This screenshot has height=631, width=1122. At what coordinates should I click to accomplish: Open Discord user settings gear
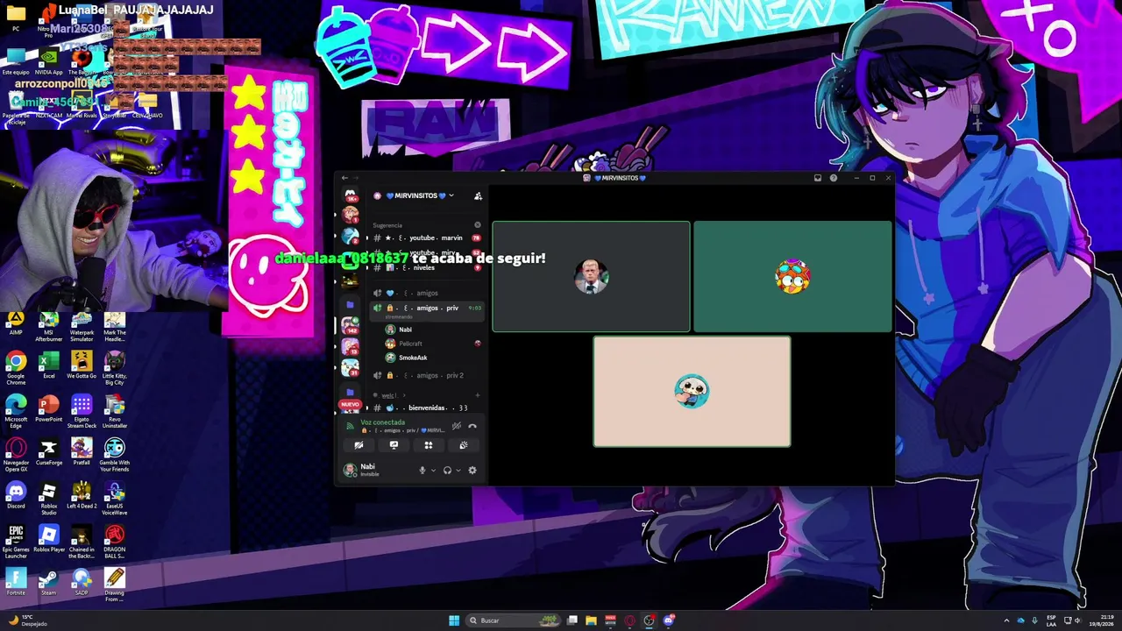[x=472, y=471]
